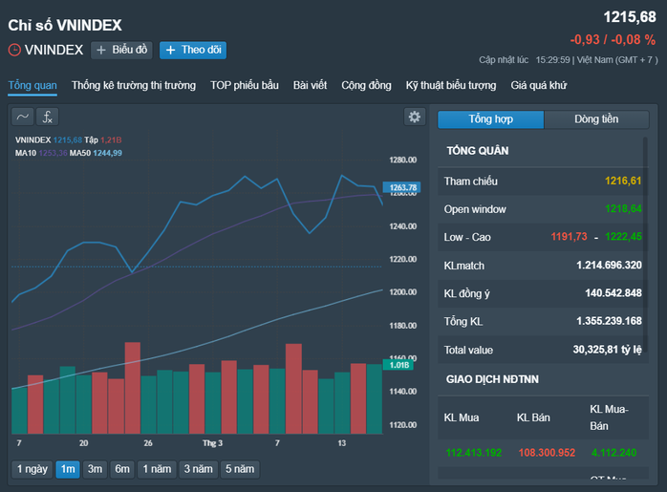Screen dimensions: 667x492
Task: Open the Cộng đồng tab
Action: 366,85
